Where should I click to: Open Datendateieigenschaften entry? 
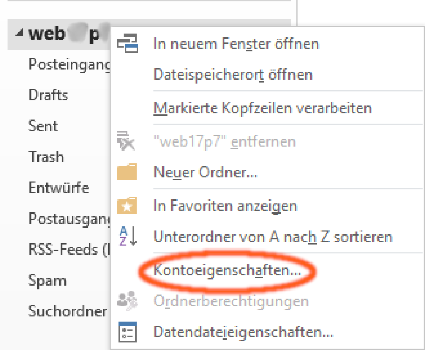pos(243,332)
